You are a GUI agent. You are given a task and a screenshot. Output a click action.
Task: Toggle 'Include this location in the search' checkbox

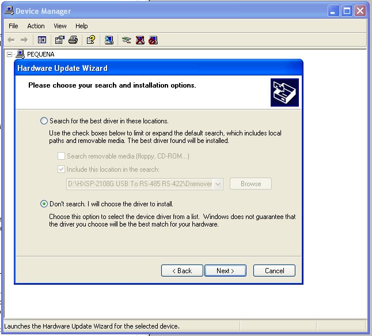[x=61, y=169]
